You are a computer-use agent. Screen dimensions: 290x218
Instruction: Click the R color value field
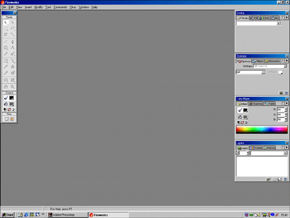click(x=281, y=109)
